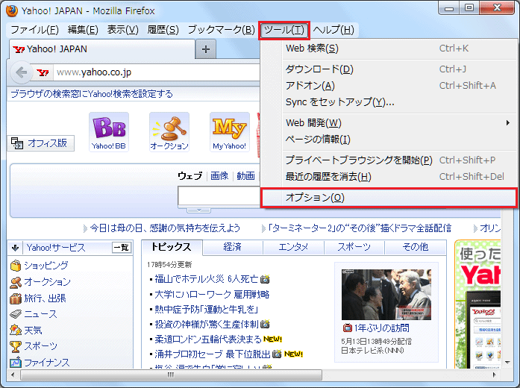
Task: Switch to the トピックス tab
Action: pos(172,247)
